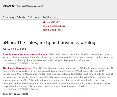
Task: Visit 'The Web' category link
Action: click(x=34, y=63)
